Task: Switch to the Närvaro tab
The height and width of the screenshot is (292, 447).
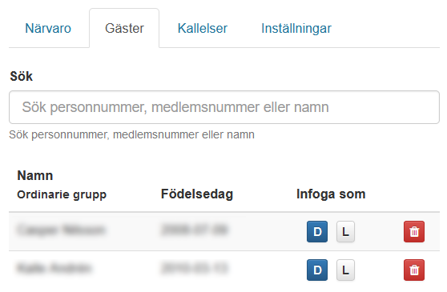Action: pos(48,28)
